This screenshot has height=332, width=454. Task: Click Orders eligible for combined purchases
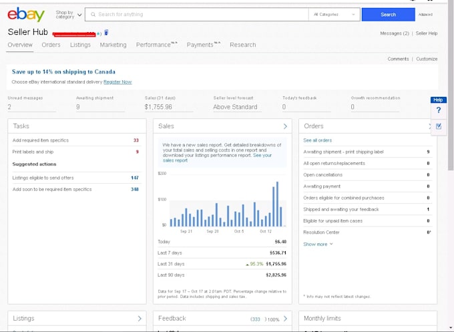pyautogui.click(x=367, y=198)
